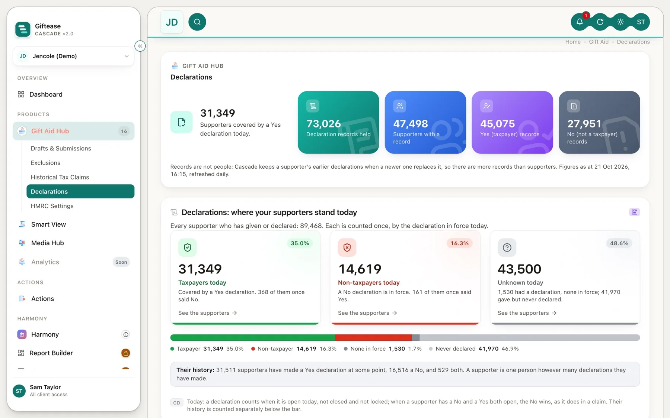Open Report Builder
Screen dimensions: 670x418
tap(73, 353)
